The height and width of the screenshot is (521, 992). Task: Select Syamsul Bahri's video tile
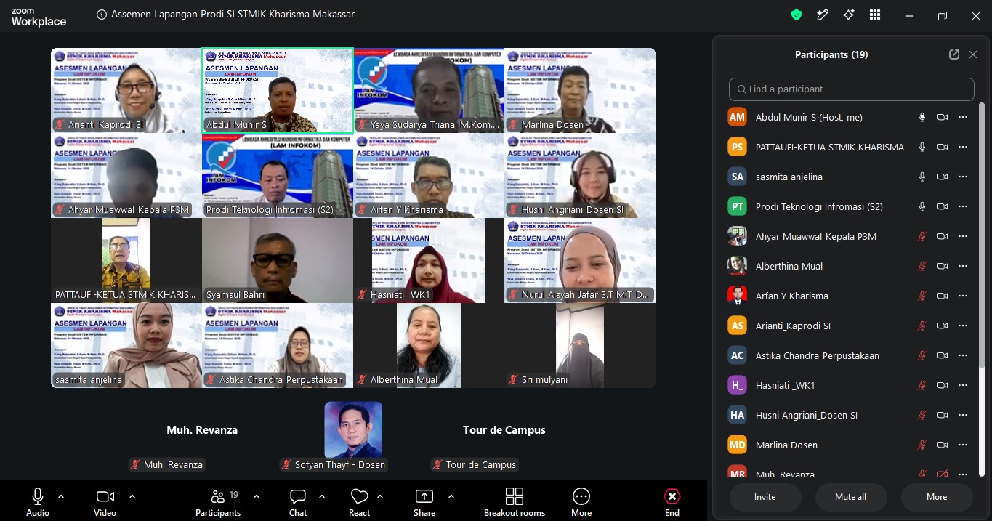coord(278,260)
